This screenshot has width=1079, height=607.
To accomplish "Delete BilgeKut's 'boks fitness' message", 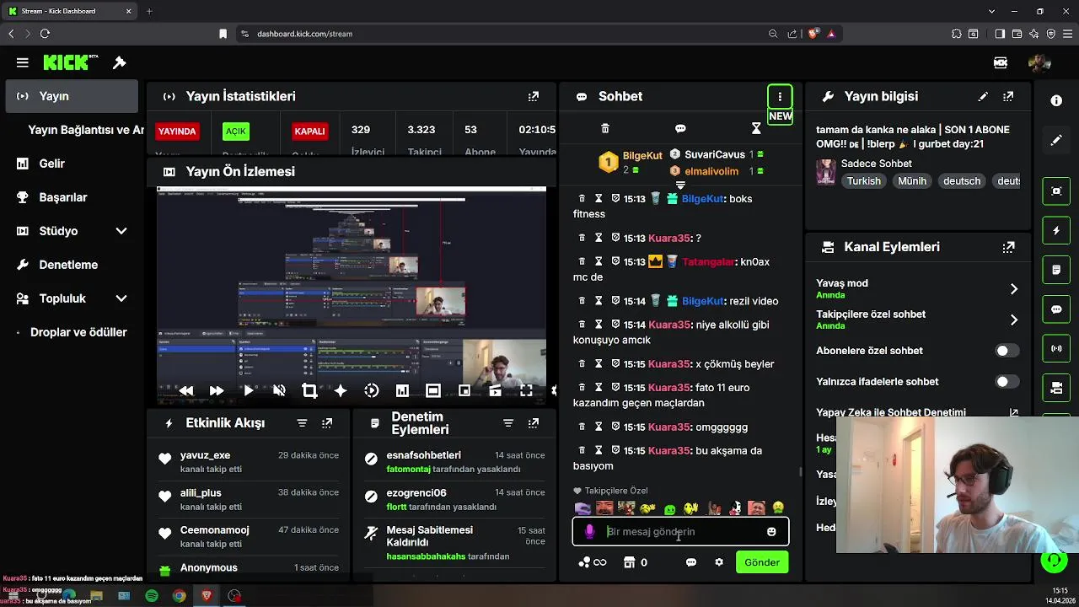I will [x=582, y=198].
